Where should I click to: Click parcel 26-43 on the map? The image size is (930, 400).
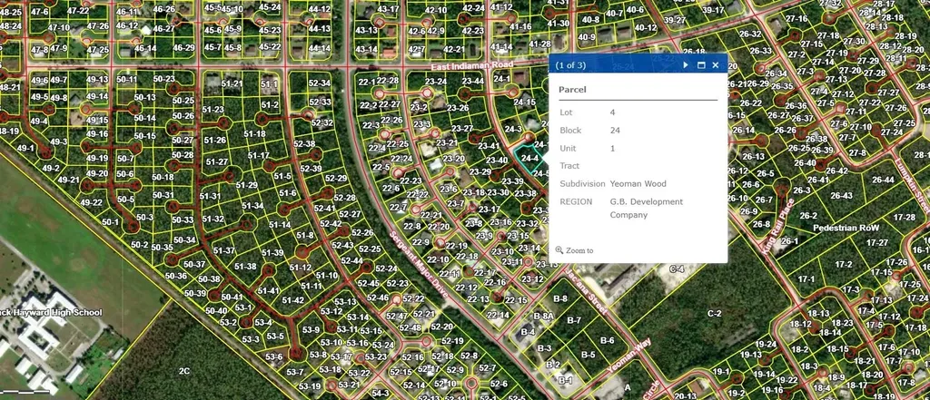(841, 195)
